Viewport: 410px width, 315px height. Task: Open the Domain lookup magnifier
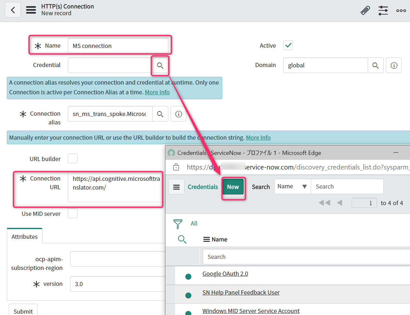tap(376, 65)
